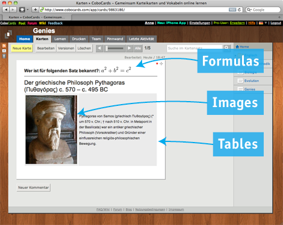Screen dimensions: 283x225
Task: Click the cardset stack icon beside Genies
Action: pos(8,34)
